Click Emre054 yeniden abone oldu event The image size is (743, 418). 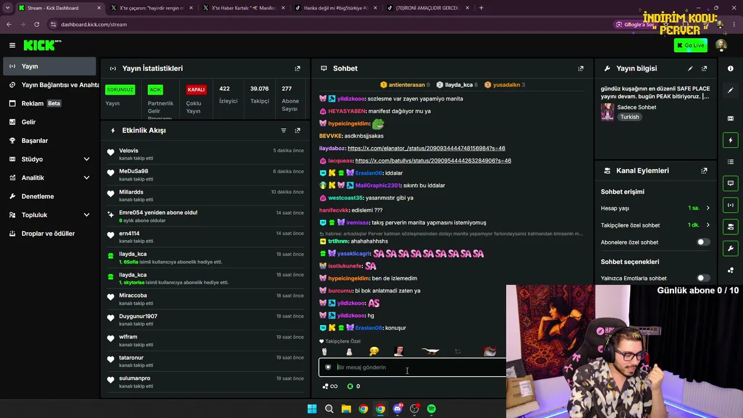pyautogui.click(x=204, y=216)
